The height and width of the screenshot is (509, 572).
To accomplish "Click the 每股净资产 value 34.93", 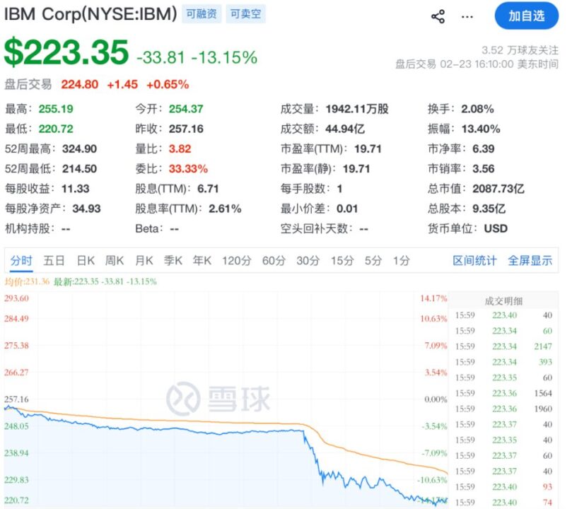I will [x=86, y=209].
